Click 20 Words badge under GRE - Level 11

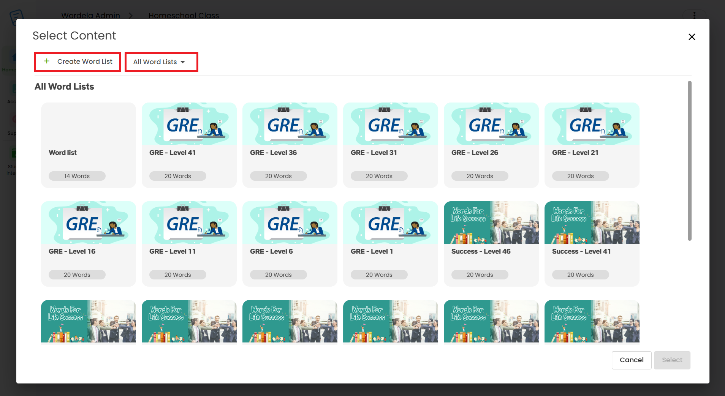point(178,275)
